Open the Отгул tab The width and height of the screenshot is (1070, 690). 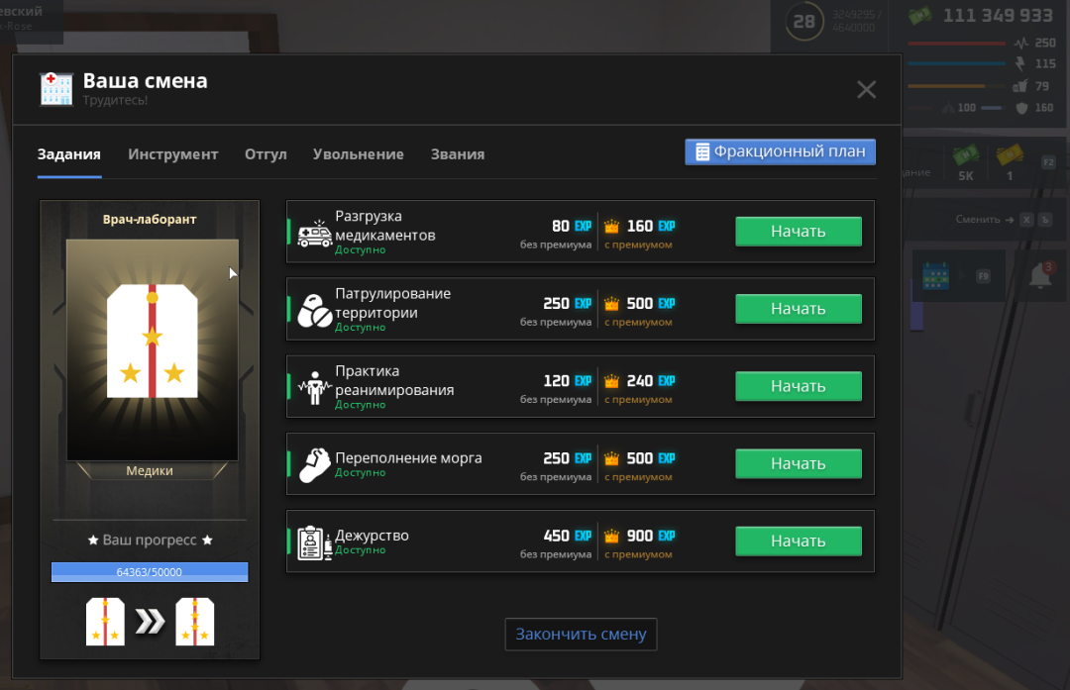click(x=266, y=154)
